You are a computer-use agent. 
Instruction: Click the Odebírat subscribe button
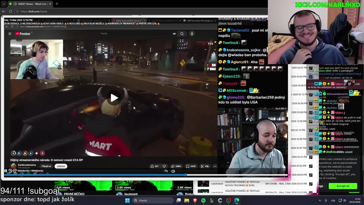tap(61, 166)
